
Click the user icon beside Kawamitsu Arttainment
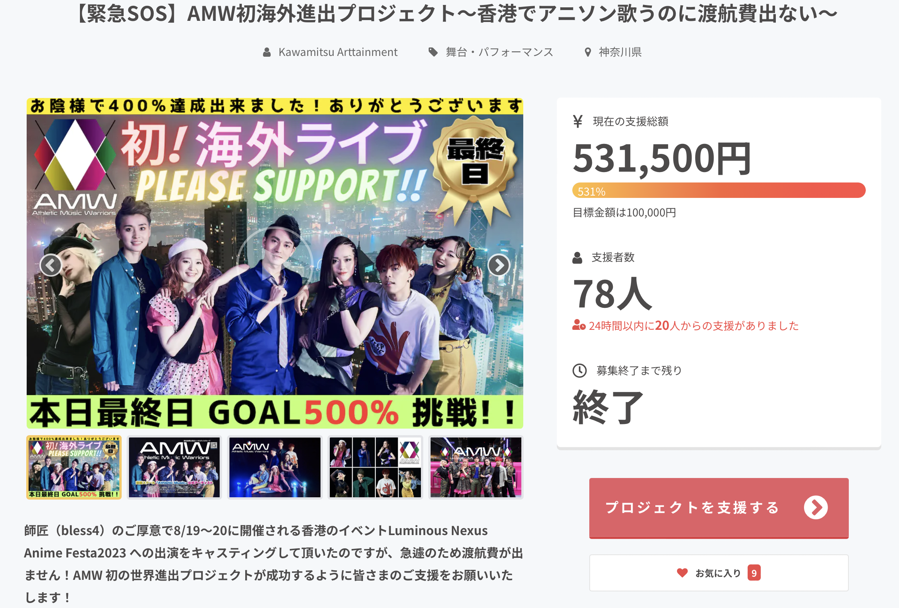[266, 52]
